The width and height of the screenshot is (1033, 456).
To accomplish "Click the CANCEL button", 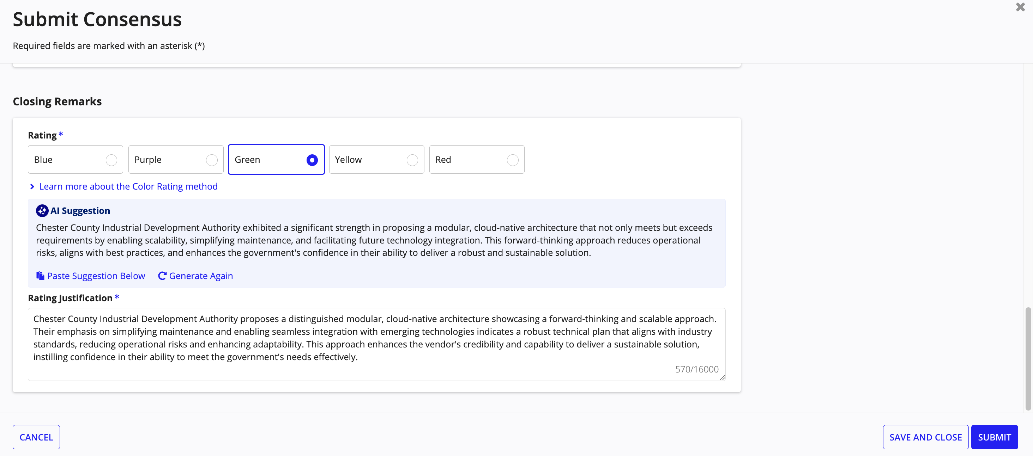I will (x=36, y=437).
